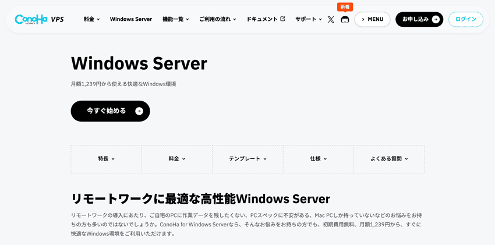Jump to the 料金 section anchor box
This screenshot has width=495, height=245.
coord(177,159)
